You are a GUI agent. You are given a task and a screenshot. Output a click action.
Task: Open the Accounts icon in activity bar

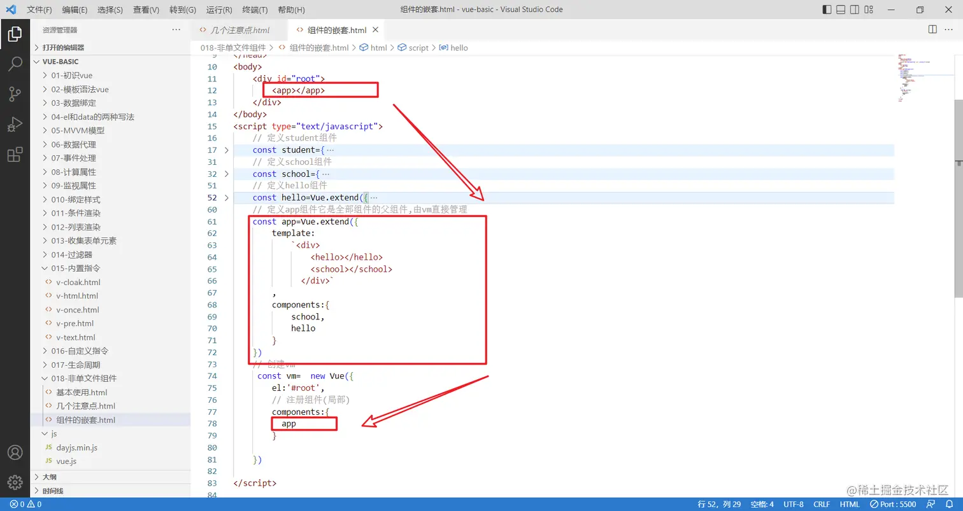[x=15, y=452]
